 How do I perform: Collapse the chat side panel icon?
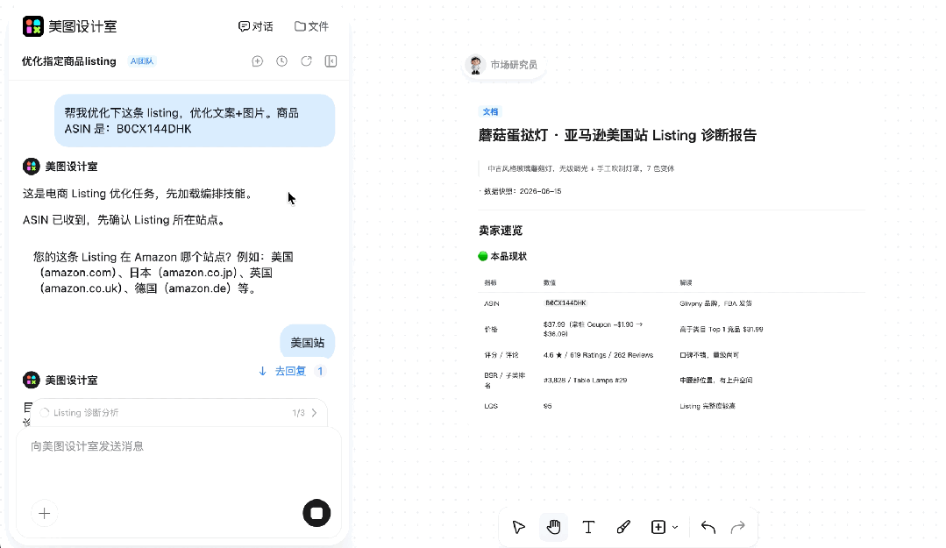coord(331,61)
